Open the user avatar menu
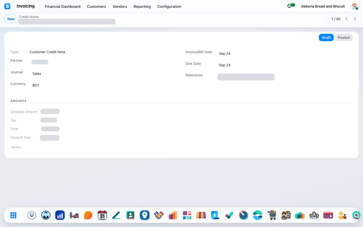This screenshot has width=363, height=227. pyautogui.click(x=354, y=6)
